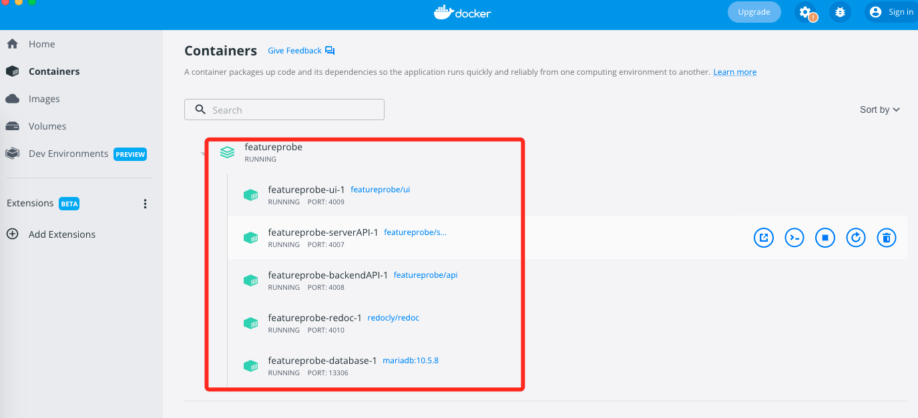Open Docker settings gear icon
Image resolution: width=918 pixels, height=418 pixels.
(x=806, y=12)
